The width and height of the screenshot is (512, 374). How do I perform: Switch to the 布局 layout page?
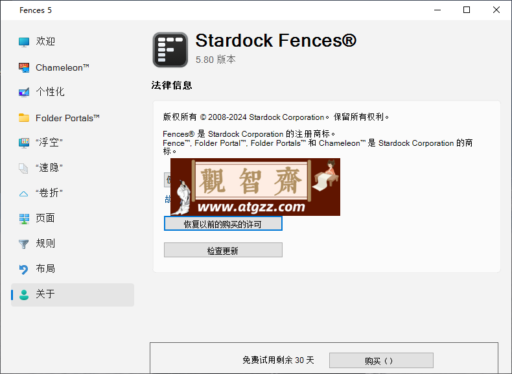[x=73, y=269]
